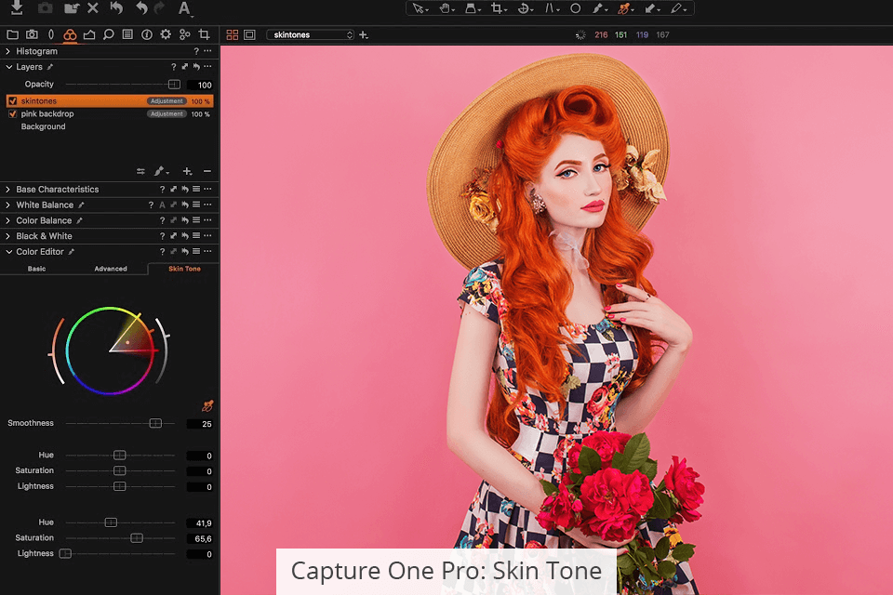
Task: Uncheck the skintones layer checkbox
Action: click(x=12, y=100)
